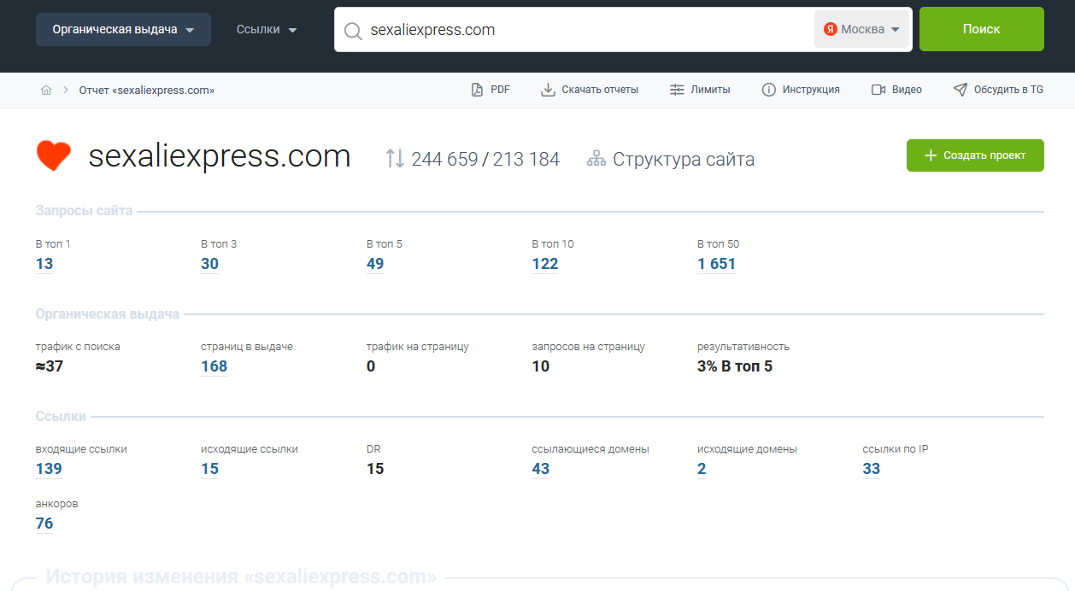Open the Лимиты sliders icon

tap(677, 90)
